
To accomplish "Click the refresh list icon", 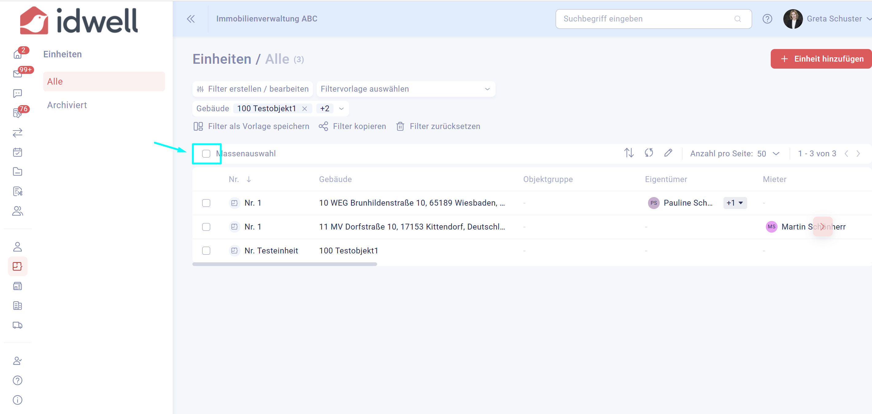I will [649, 153].
